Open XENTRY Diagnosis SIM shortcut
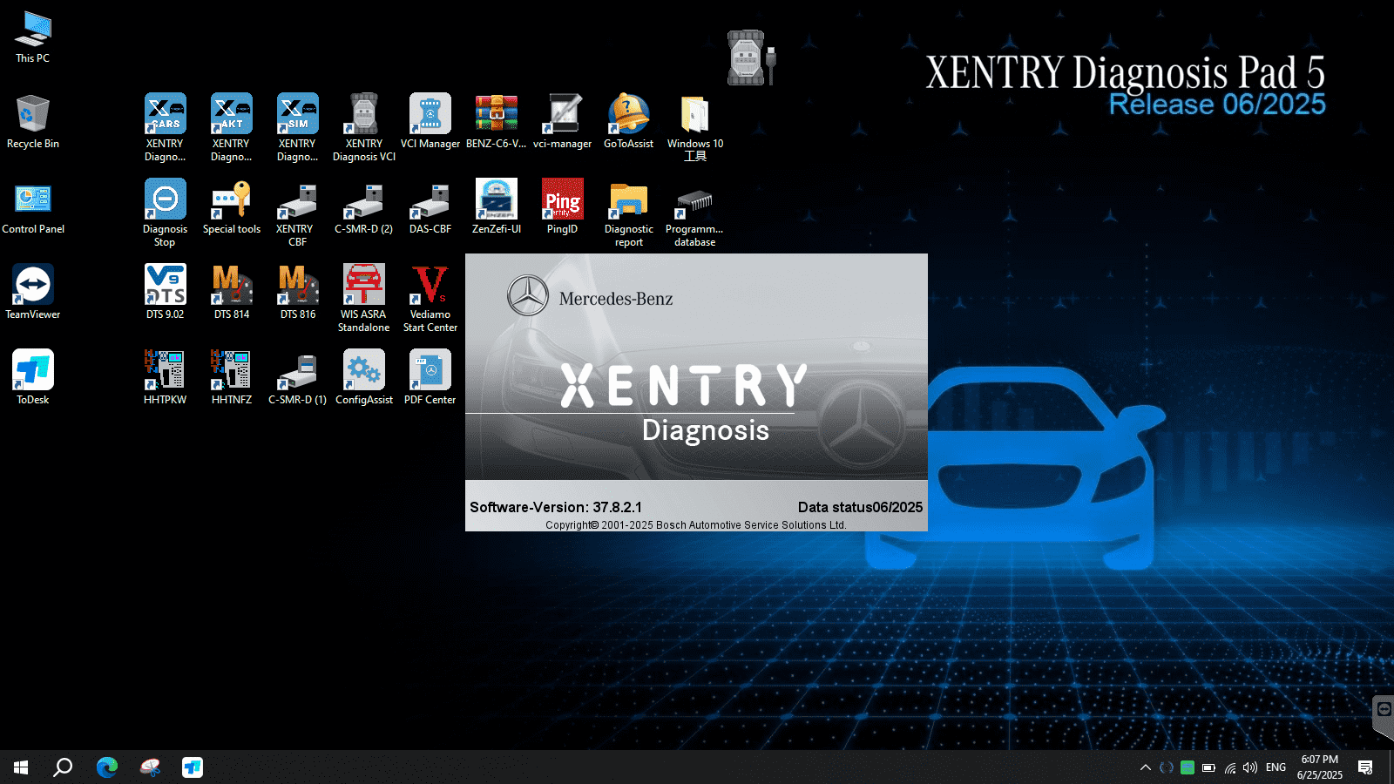 (298, 127)
